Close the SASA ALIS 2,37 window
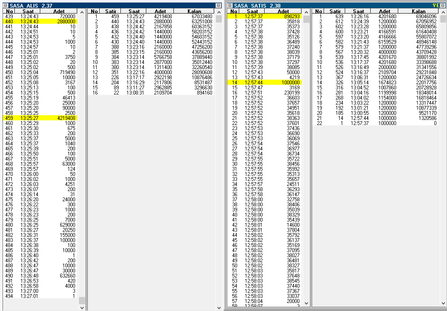447x311 pixels. tap(218, 6)
